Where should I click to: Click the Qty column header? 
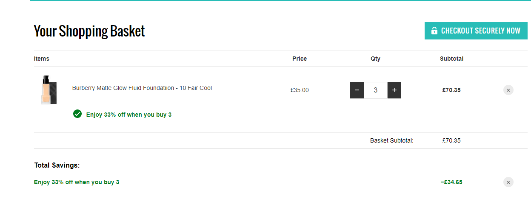375,59
